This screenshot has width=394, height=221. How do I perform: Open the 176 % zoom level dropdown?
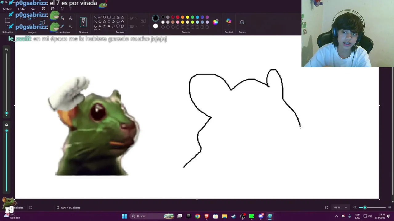pyautogui.click(x=340, y=207)
